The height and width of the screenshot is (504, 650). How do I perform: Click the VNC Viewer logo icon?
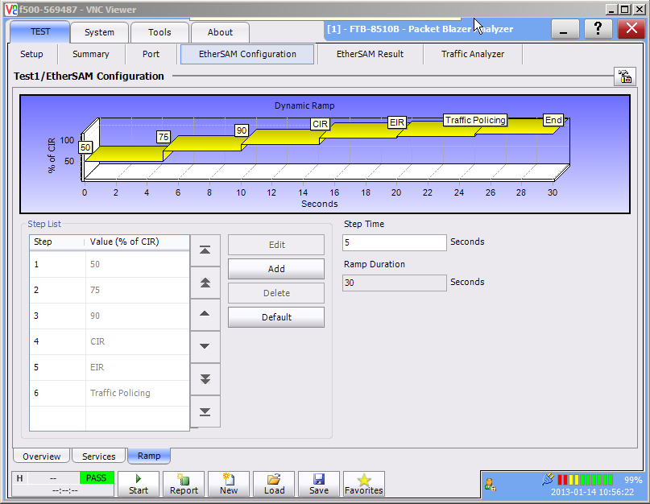point(11,9)
